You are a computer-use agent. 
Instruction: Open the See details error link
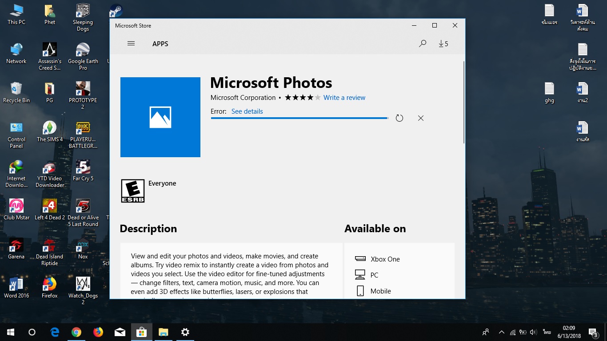(247, 111)
